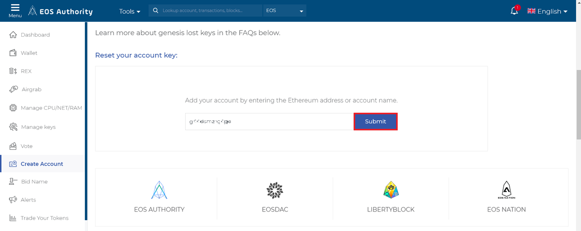Select Create Account menu item

[x=43, y=163]
